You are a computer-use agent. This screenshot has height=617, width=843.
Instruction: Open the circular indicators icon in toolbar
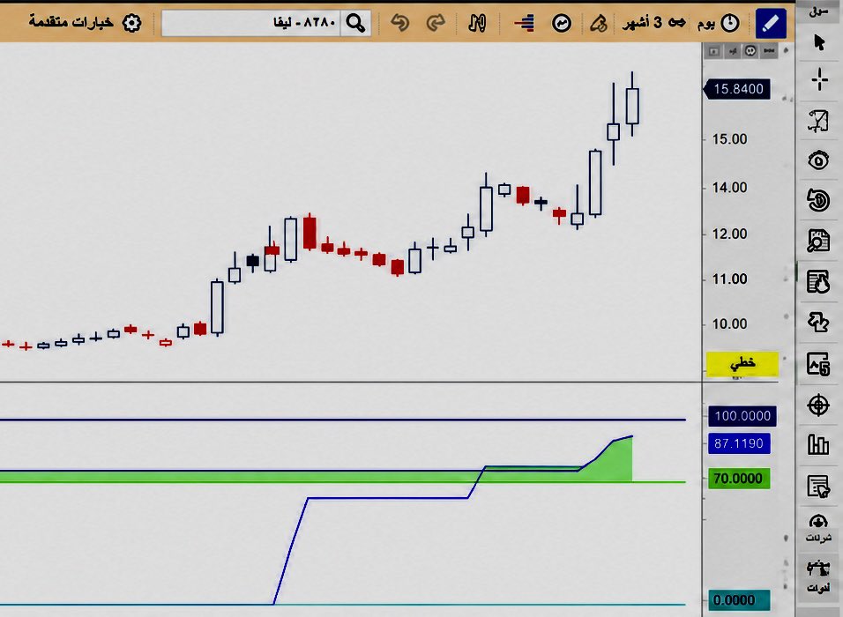562,23
